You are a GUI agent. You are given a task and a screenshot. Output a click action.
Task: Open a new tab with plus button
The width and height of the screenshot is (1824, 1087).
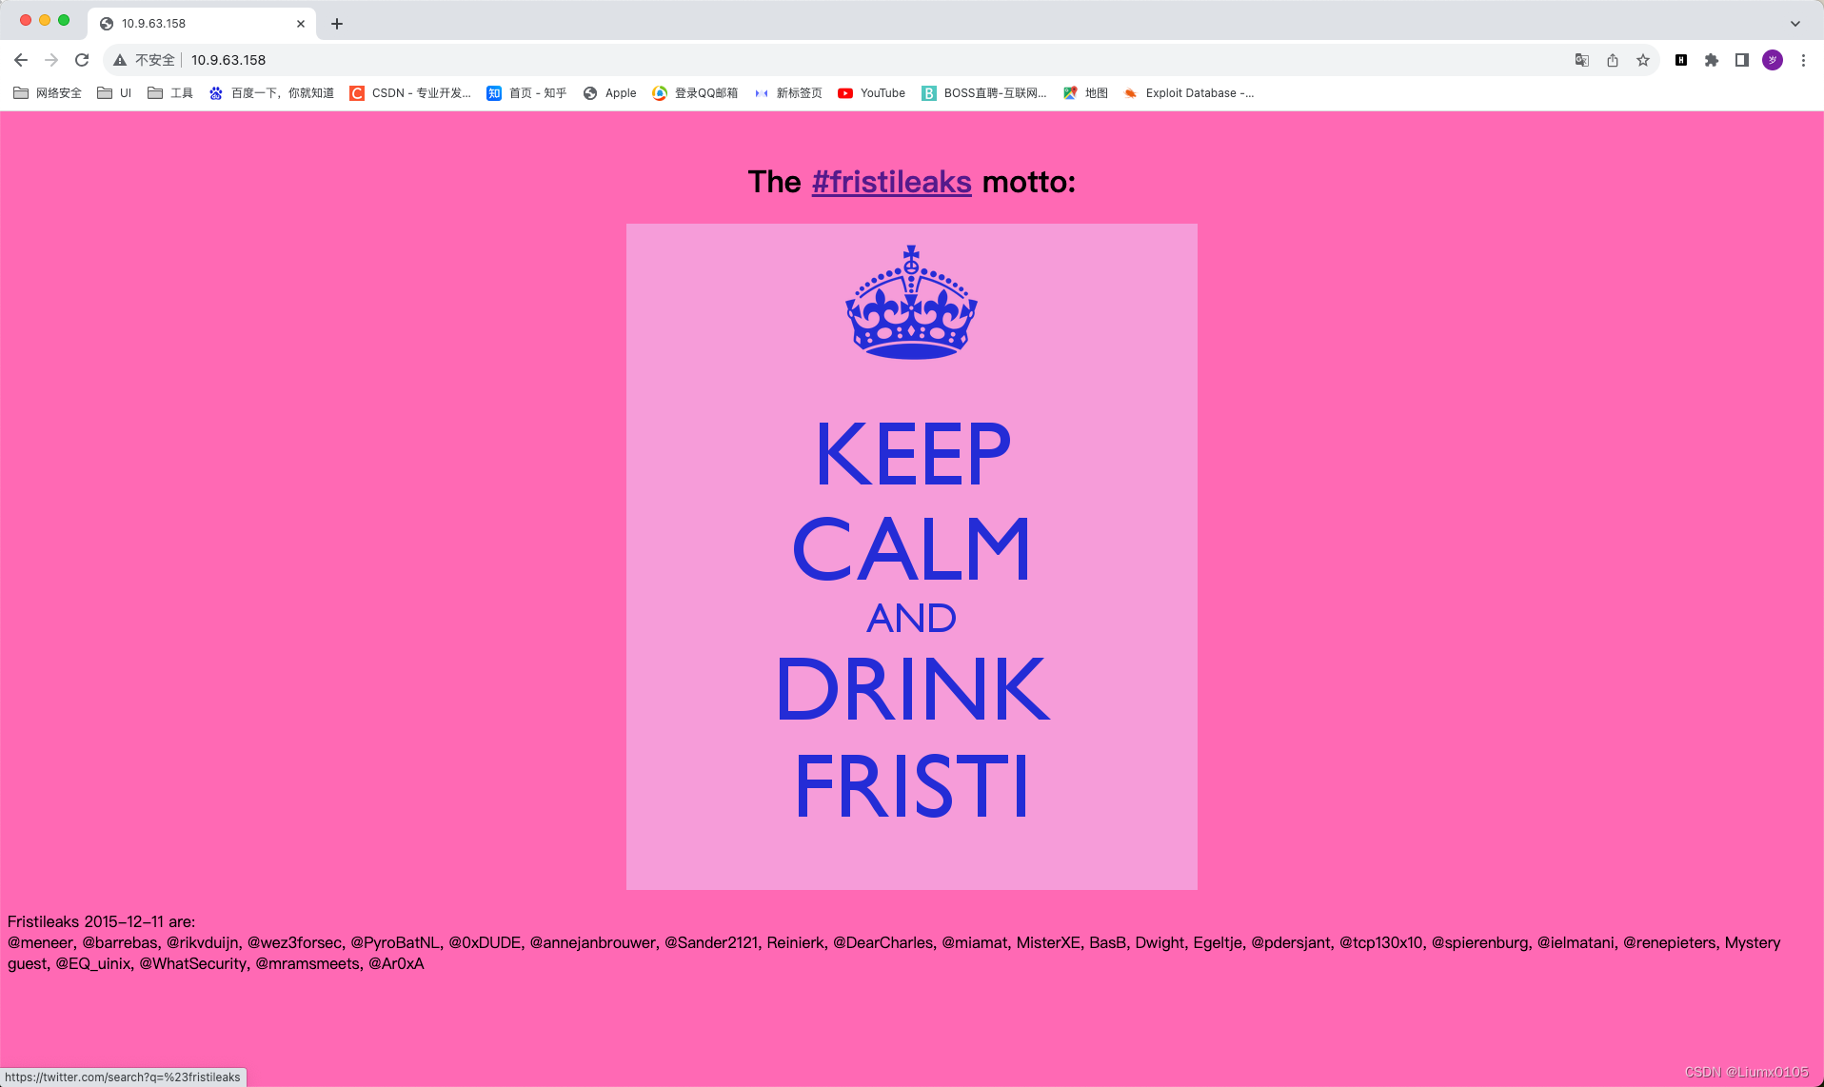[x=337, y=24]
